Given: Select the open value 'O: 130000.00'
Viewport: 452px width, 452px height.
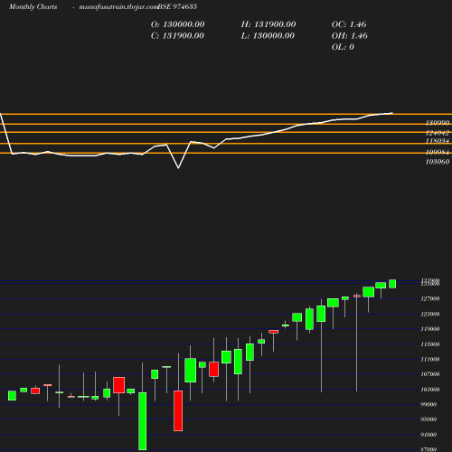Looking at the screenshot, I should [177, 24].
